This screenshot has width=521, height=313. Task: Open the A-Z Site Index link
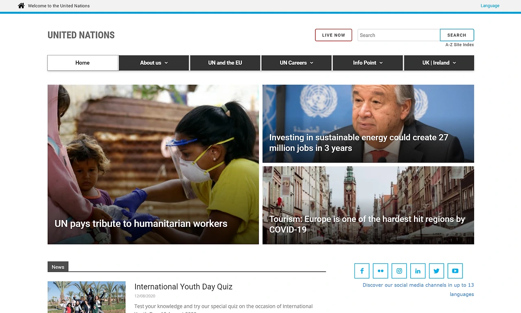(x=460, y=45)
